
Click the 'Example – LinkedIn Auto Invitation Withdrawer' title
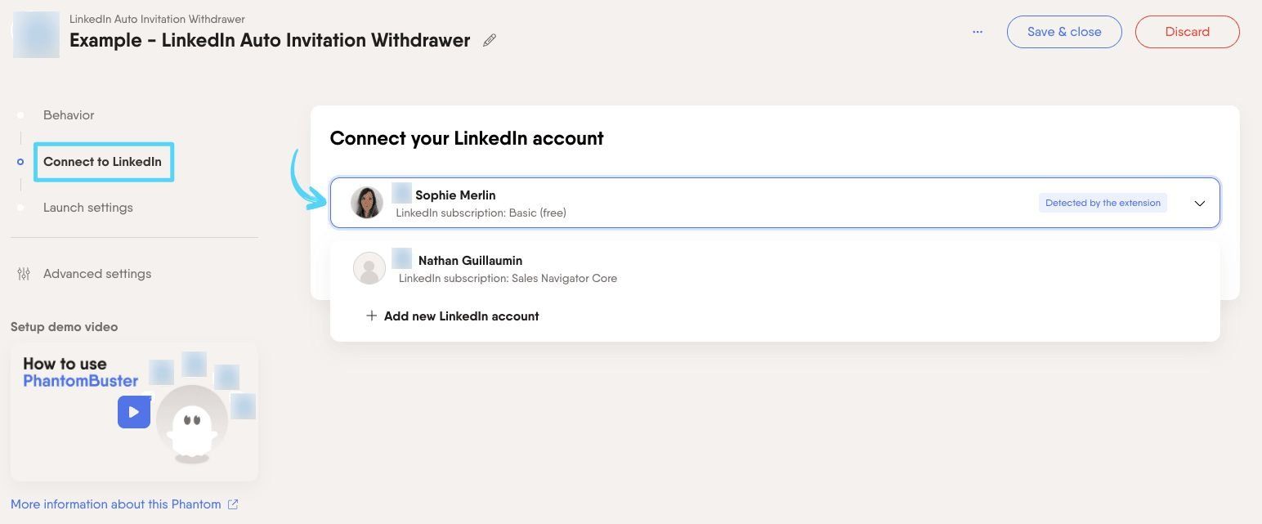(x=270, y=40)
